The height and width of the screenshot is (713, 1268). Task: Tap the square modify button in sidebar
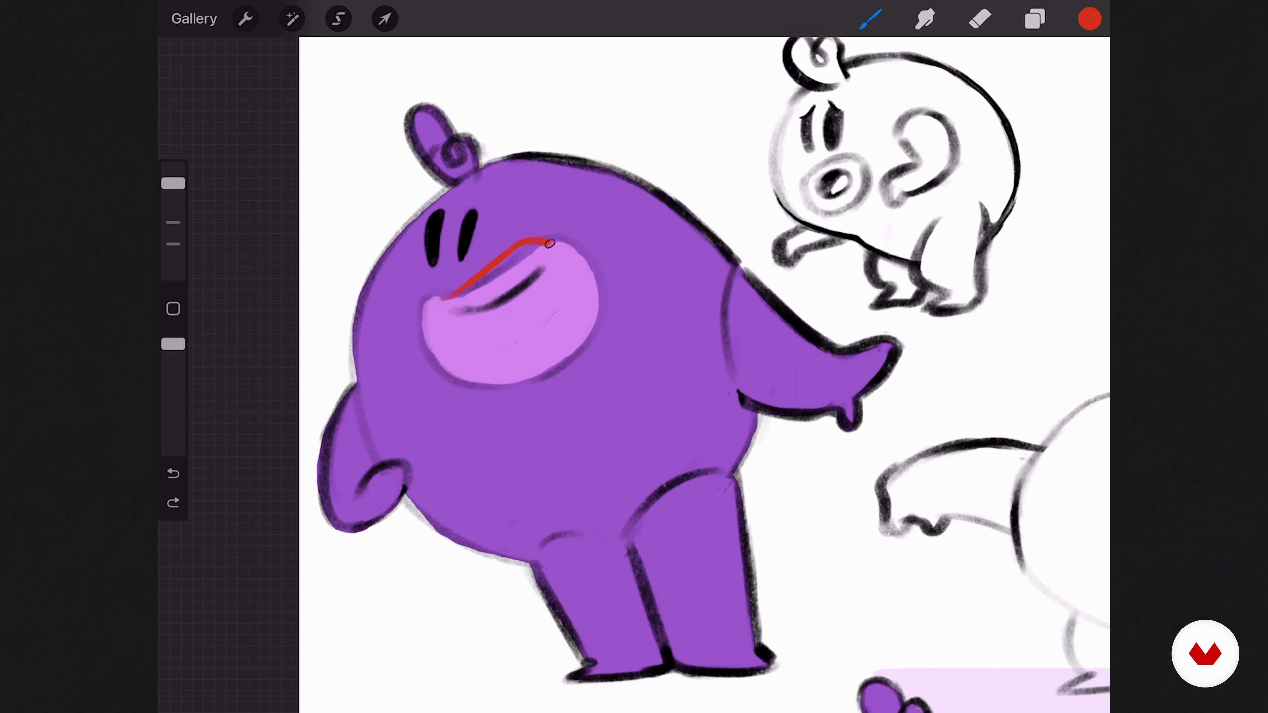click(x=173, y=309)
